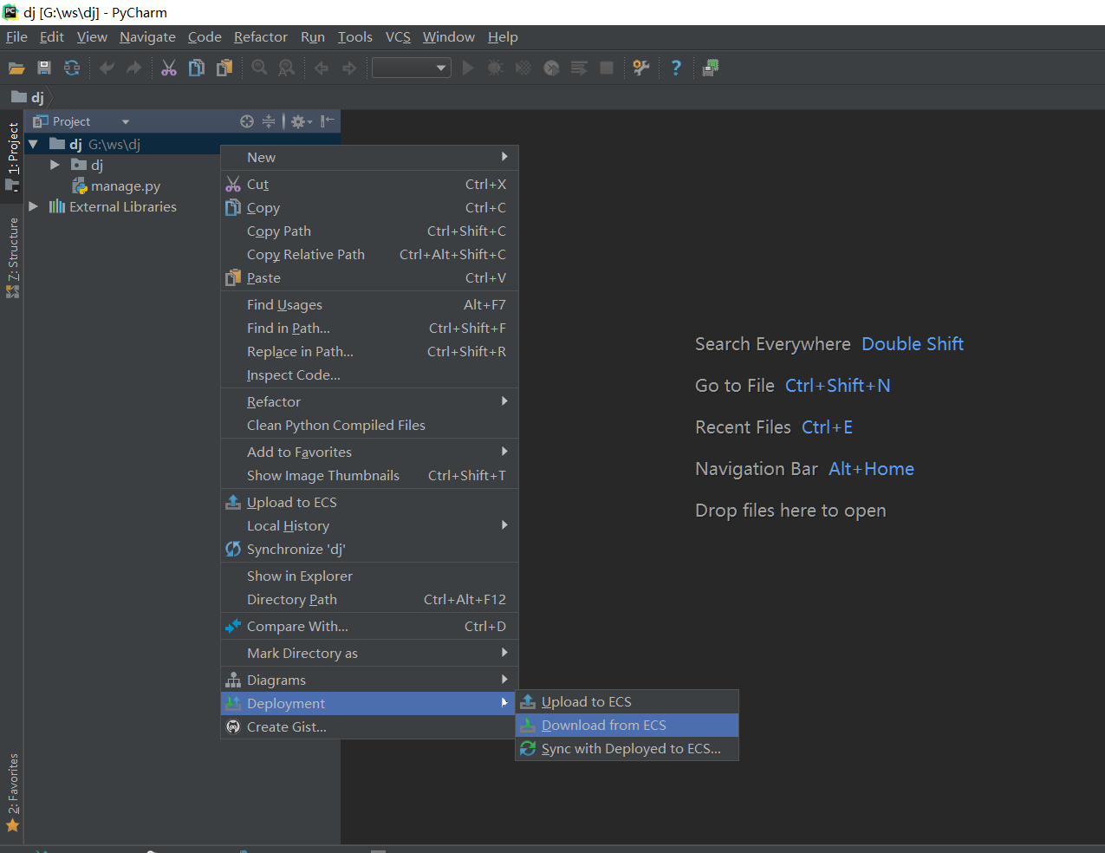This screenshot has width=1105, height=853.
Task: Click the Collapse All icon in Project panel
Action: (269, 121)
